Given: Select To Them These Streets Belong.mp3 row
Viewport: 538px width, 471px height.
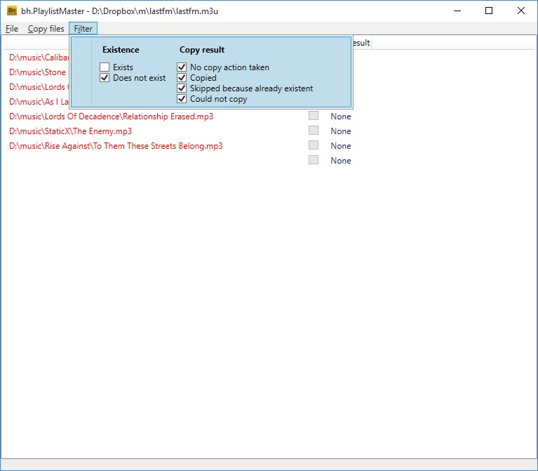Looking at the screenshot, I should click(116, 146).
